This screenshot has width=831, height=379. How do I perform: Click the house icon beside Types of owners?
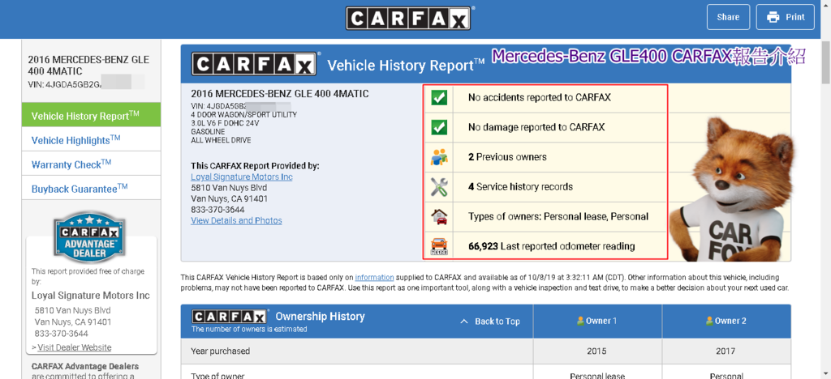click(x=439, y=216)
